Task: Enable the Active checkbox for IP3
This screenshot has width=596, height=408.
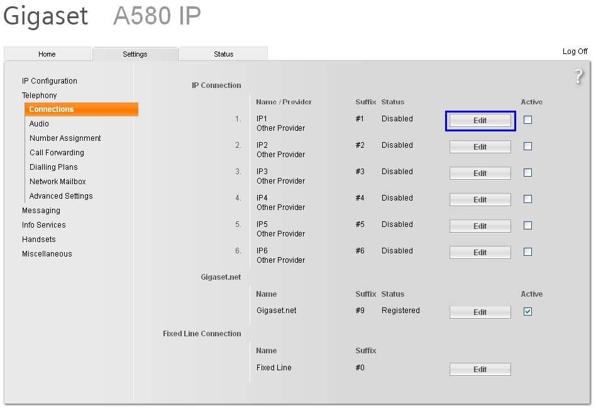Action: [527, 173]
